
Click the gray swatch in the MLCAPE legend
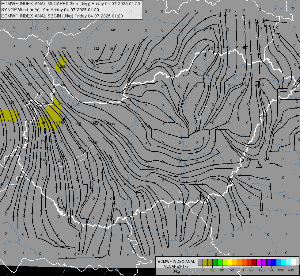point(200,262)
